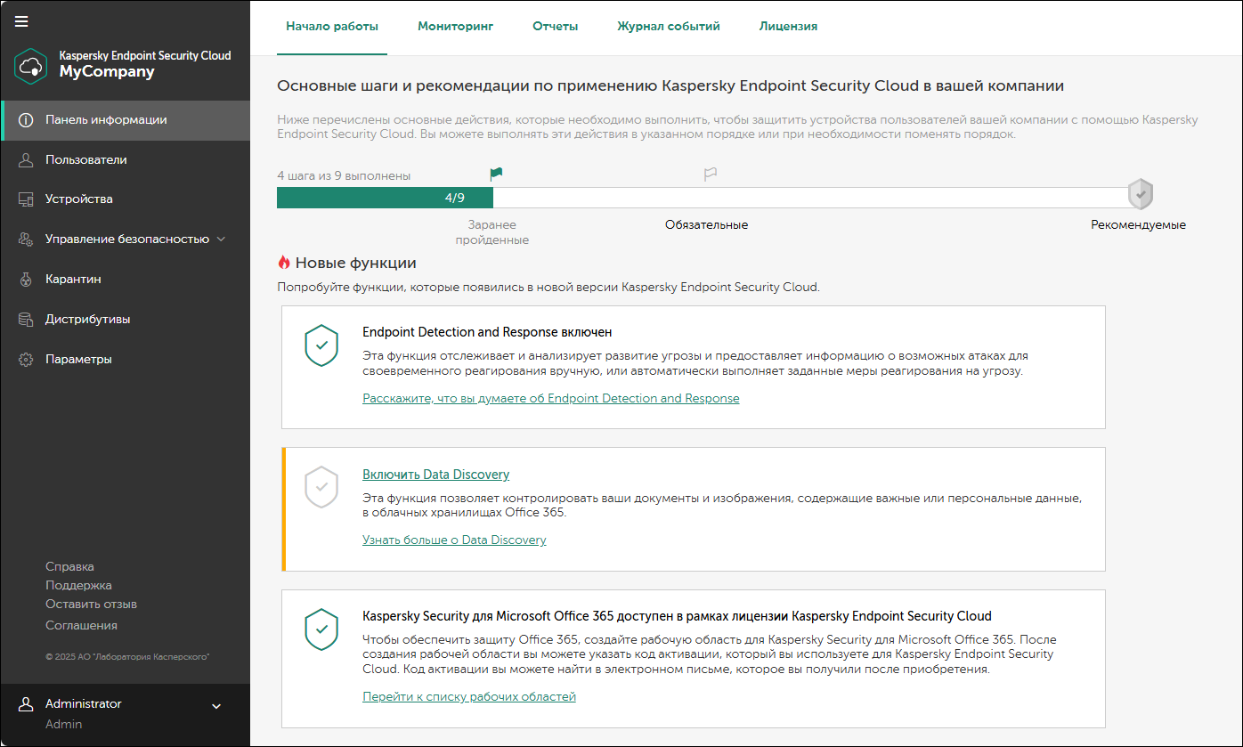Screen dimensions: 1243x747
Task: Open the hamburger menu icon
Action: click(21, 21)
